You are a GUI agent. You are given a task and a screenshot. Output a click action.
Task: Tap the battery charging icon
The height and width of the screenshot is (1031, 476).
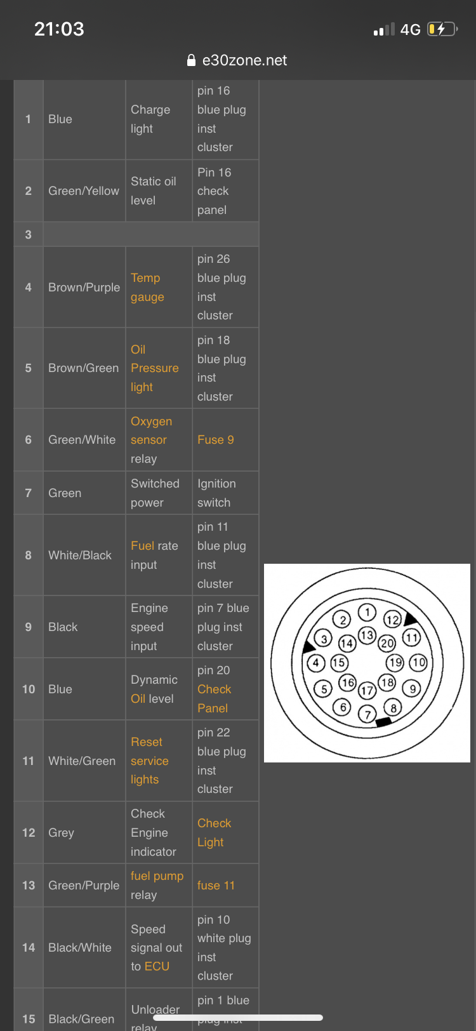click(442, 29)
